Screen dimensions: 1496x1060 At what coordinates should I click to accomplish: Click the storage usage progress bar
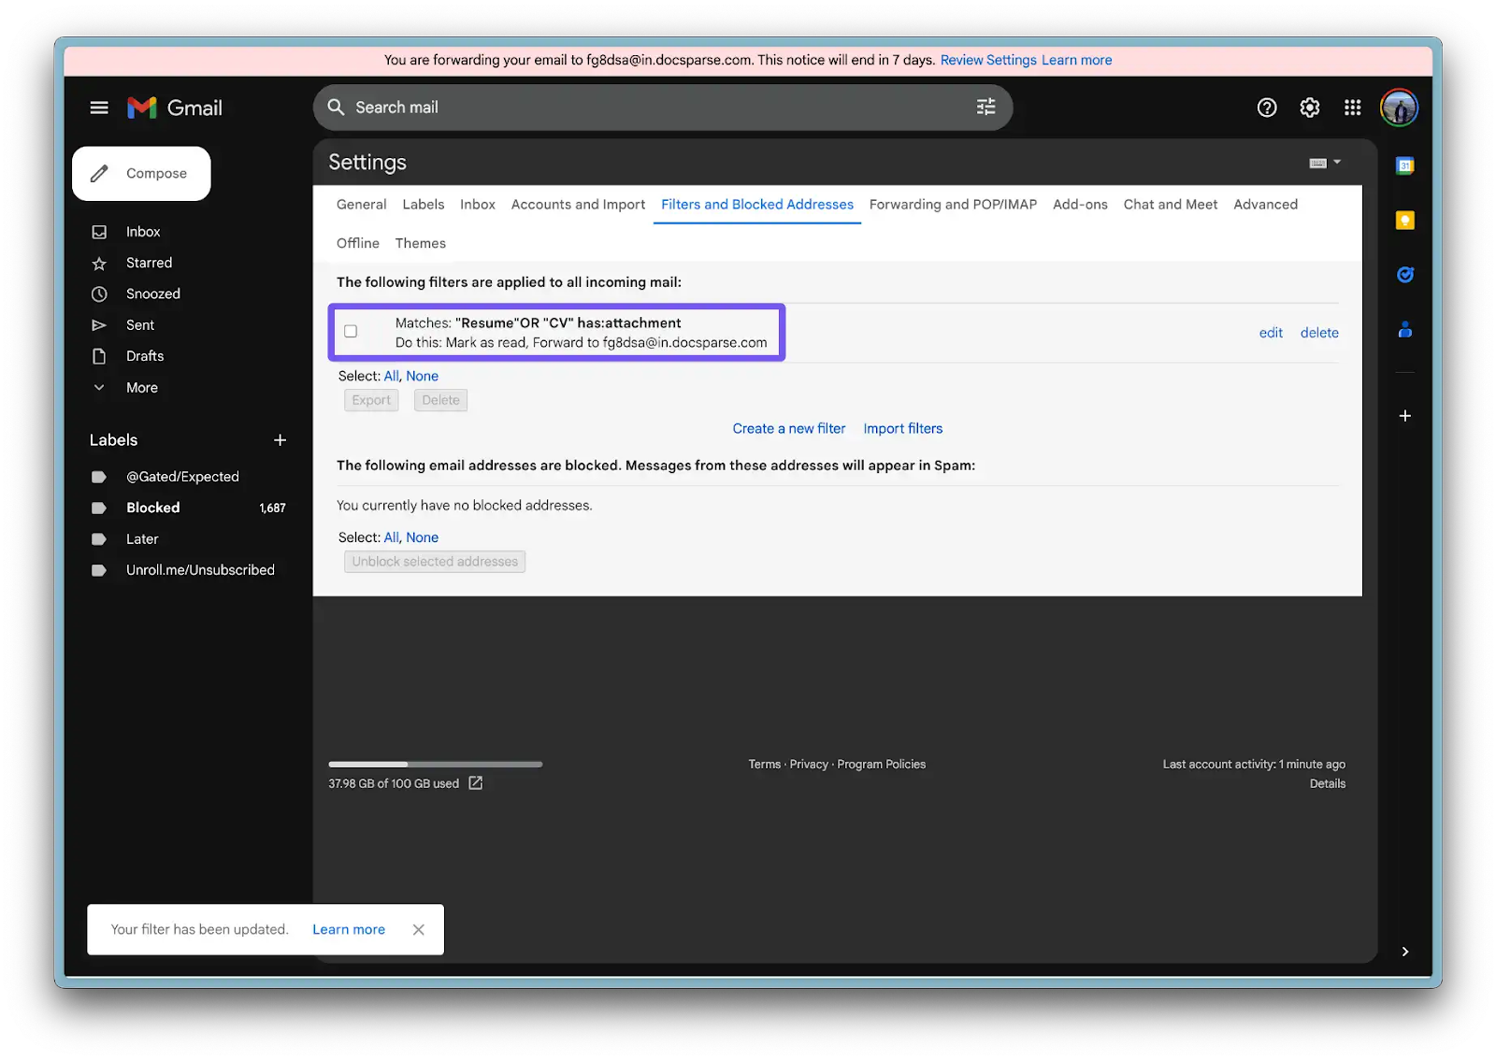(x=435, y=765)
